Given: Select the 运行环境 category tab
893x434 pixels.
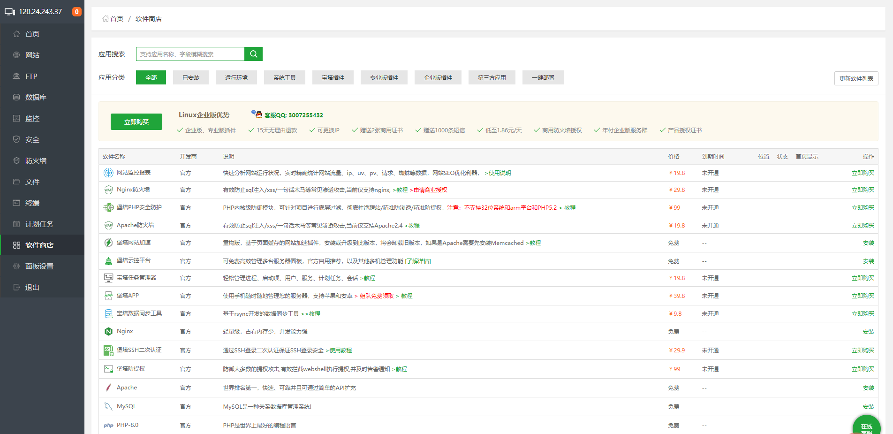Looking at the screenshot, I should (236, 77).
